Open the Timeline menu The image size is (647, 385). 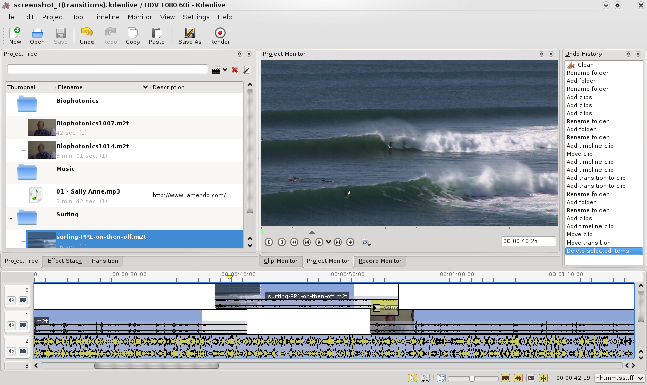(x=106, y=17)
